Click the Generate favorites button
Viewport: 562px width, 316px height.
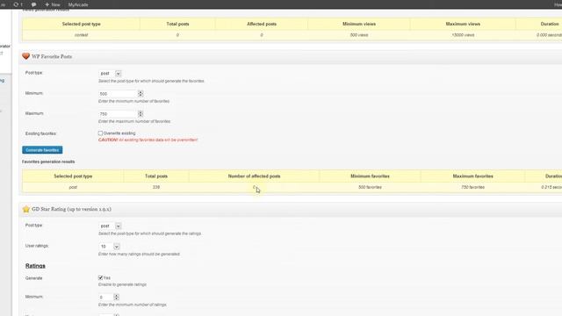pyautogui.click(x=42, y=150)
